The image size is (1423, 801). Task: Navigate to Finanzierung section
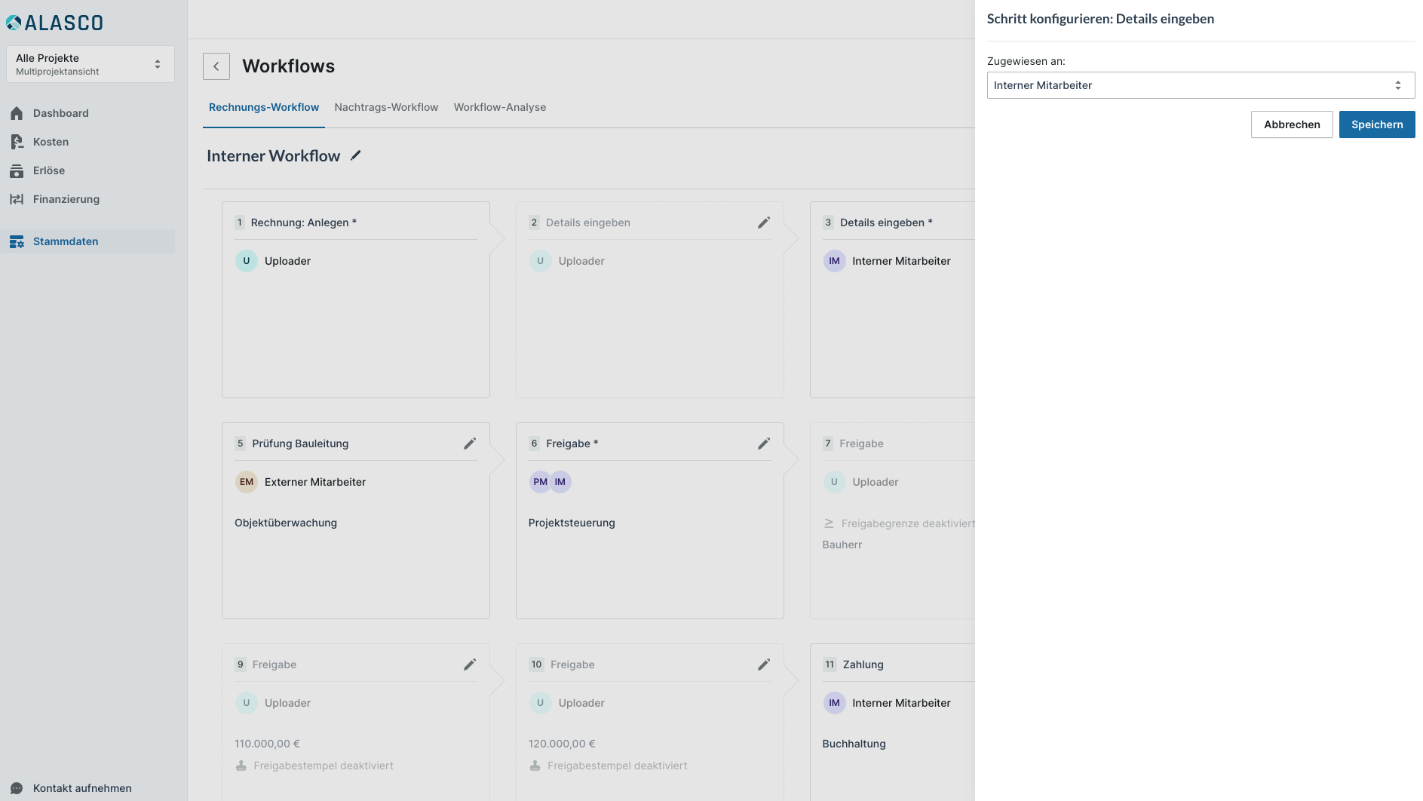pos(66,199)
